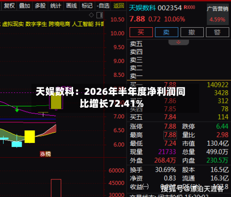Click the green down-arrow signal marker

point(17,109)
